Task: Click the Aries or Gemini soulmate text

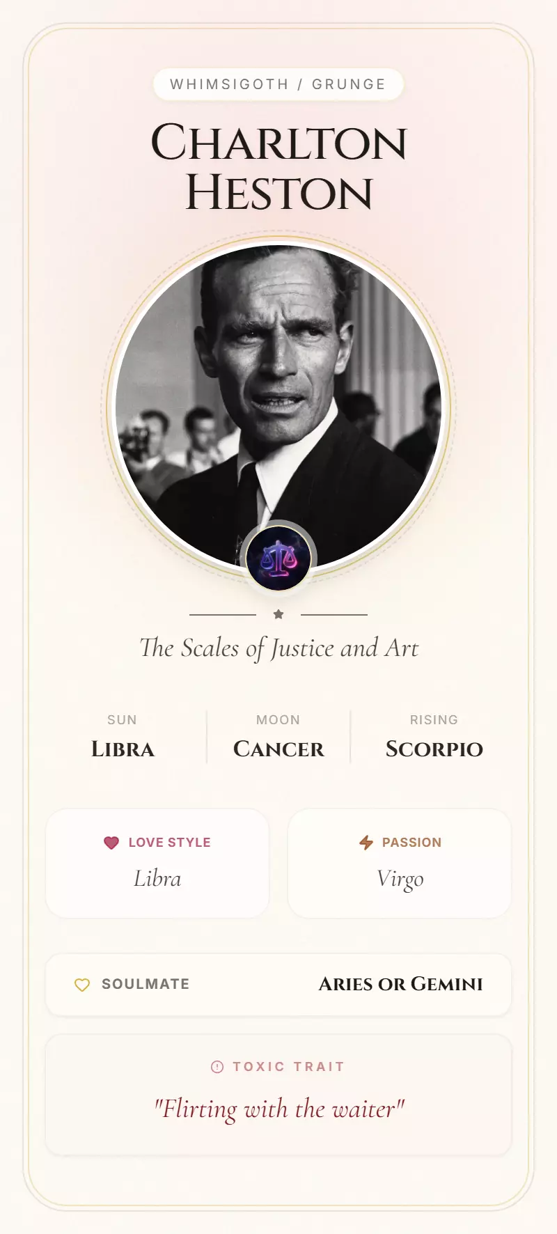Action: click(400, 984)
